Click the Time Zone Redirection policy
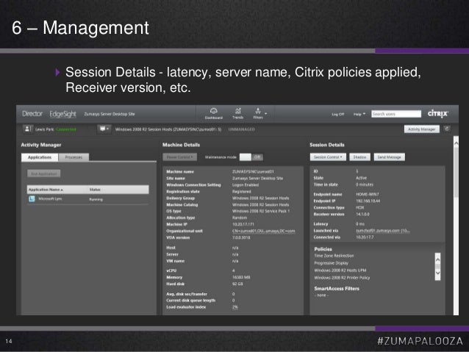Screen dimensions: 469x352 (x=334, y=256)
